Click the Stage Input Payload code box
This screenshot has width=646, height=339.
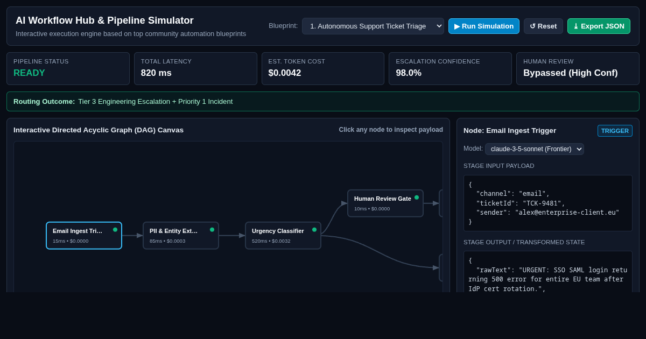point(548,203)
